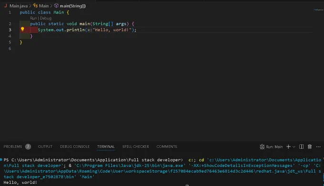Click line number 1 in gutter

tap(10, 12)
